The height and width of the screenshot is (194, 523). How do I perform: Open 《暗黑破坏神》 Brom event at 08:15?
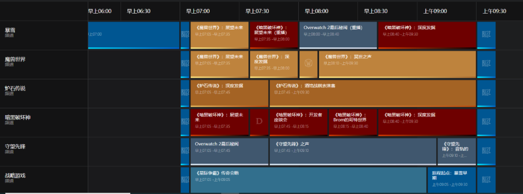[x=353, y=122]
